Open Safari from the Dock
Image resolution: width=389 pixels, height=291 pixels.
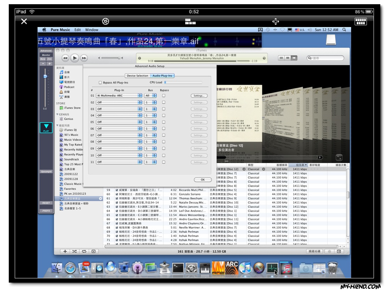pyautogui.click(x=71, y=269)
